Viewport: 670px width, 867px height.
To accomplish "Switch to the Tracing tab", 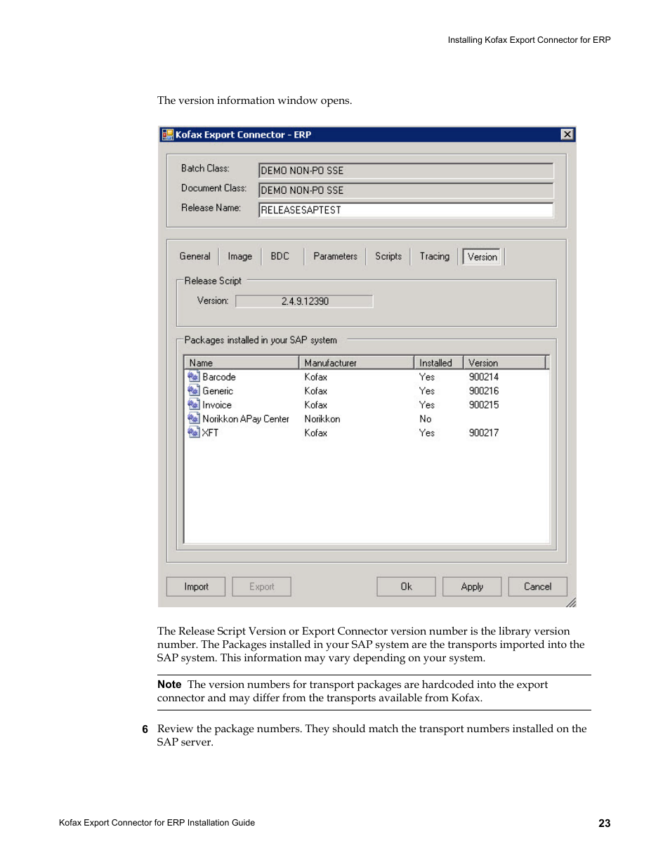I will point(434,256).
